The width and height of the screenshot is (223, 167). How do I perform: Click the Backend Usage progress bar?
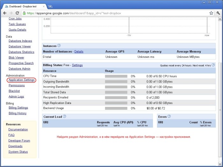coord(116,108)
